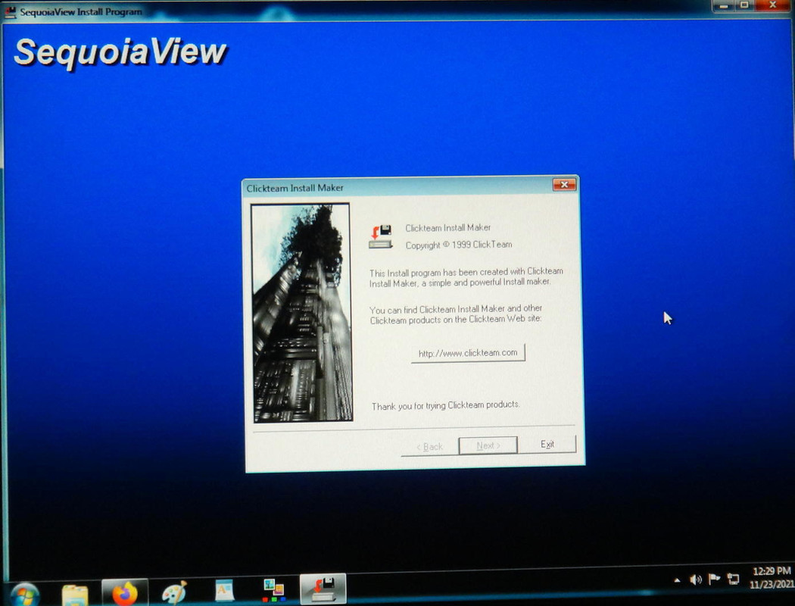The height and width of the screenshot is (606, 795).
Task: Click the 'Copyright © 1999 ClickTeam' text
Action: tap(458, 245)
